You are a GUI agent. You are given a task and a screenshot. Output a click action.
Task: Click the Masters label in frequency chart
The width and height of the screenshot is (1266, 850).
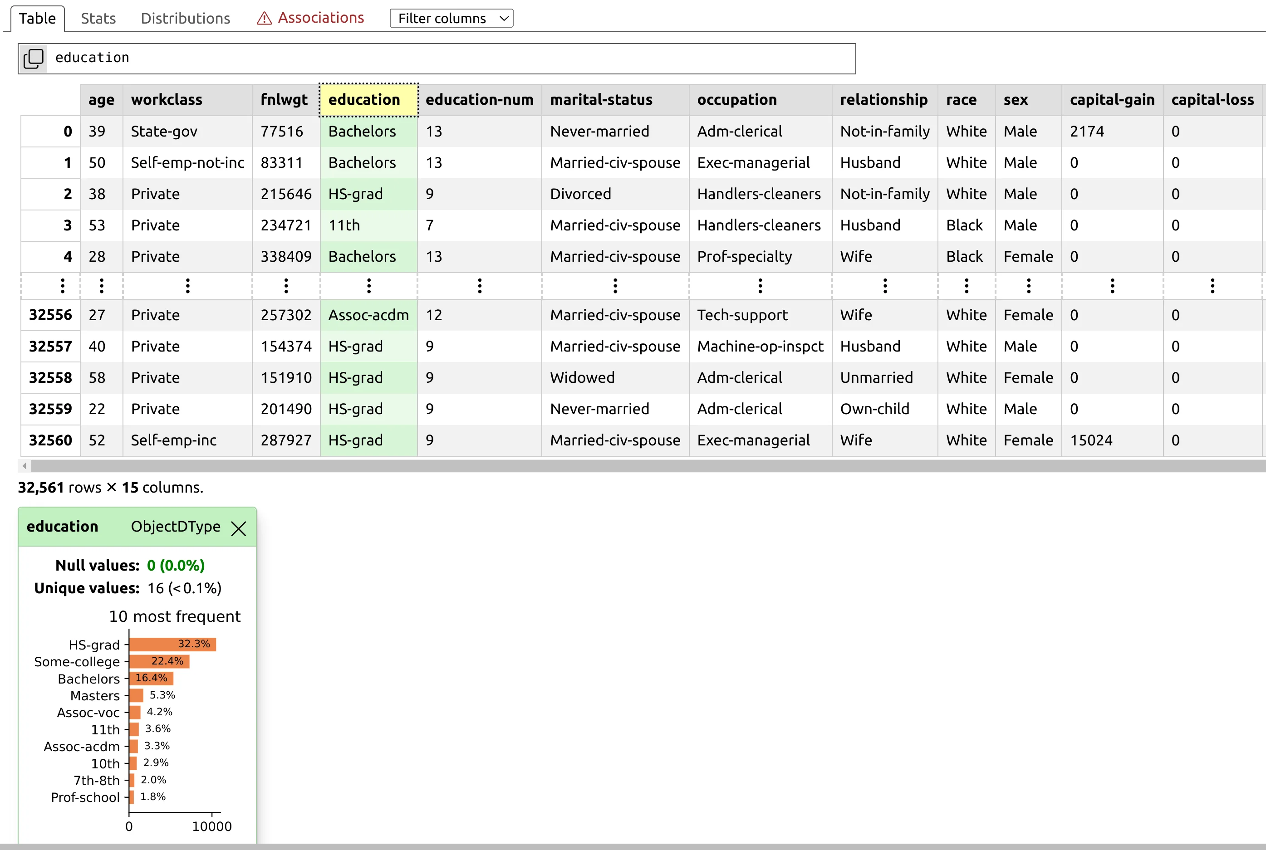[95, 695]
